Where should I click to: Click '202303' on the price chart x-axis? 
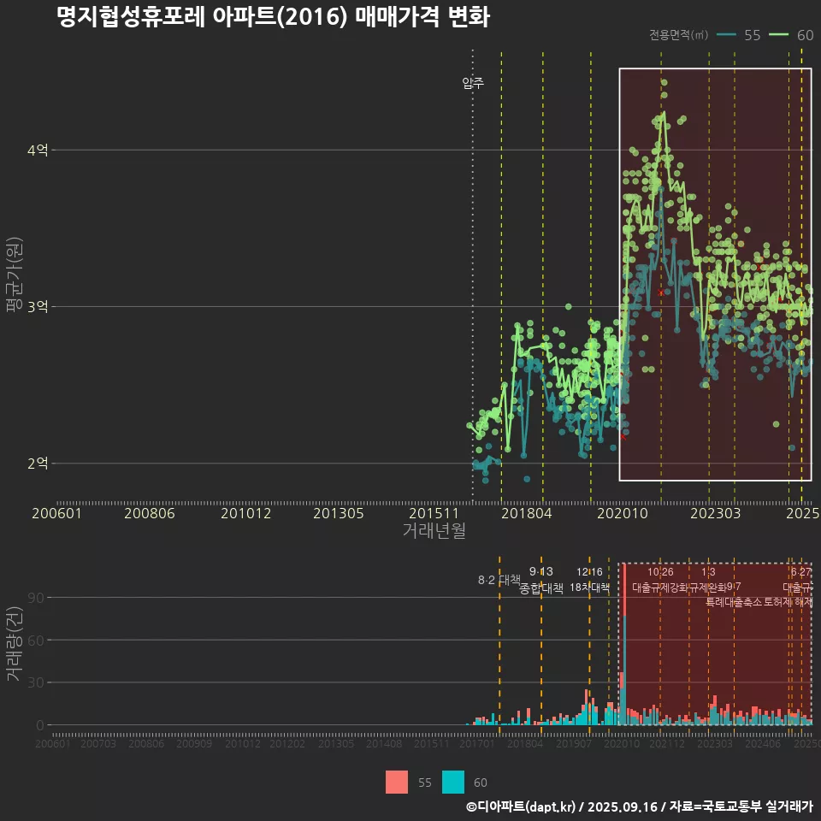coord(715,513)
